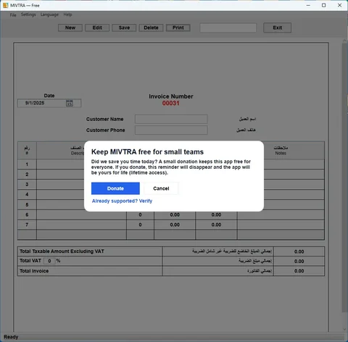Select row number 7 in the invoice table

[27, 225]
